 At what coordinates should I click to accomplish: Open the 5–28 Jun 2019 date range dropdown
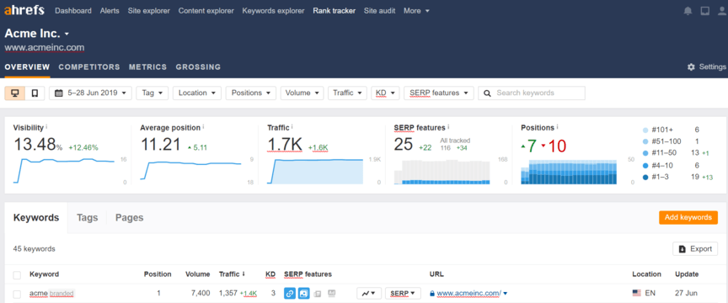coord(90,93)
